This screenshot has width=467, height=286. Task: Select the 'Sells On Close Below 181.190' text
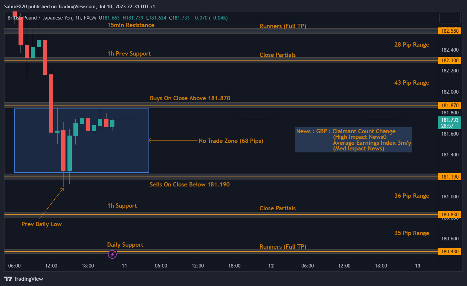pos(190,184)
